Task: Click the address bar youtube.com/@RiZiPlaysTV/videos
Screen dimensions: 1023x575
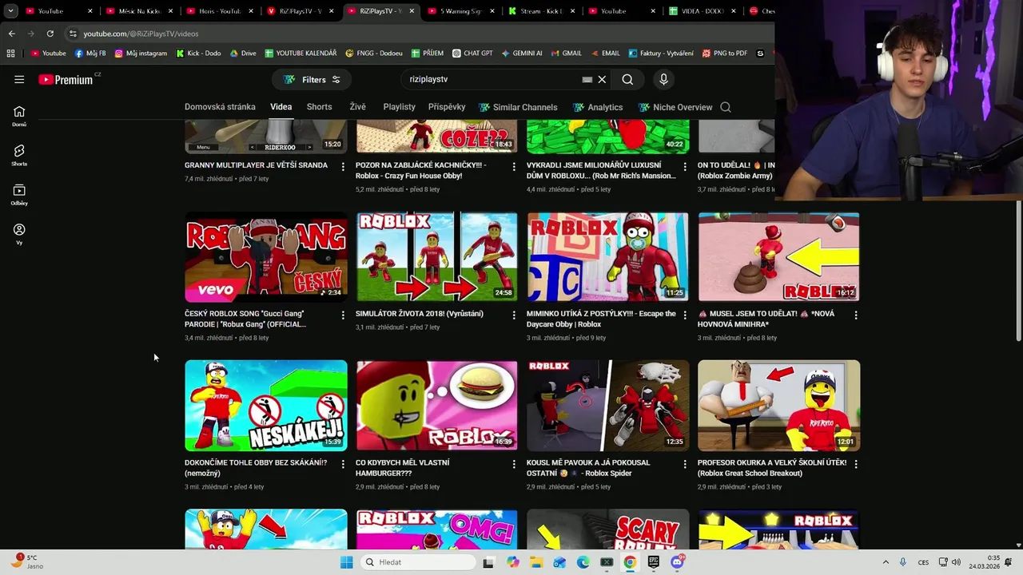Action: (141, 34)
